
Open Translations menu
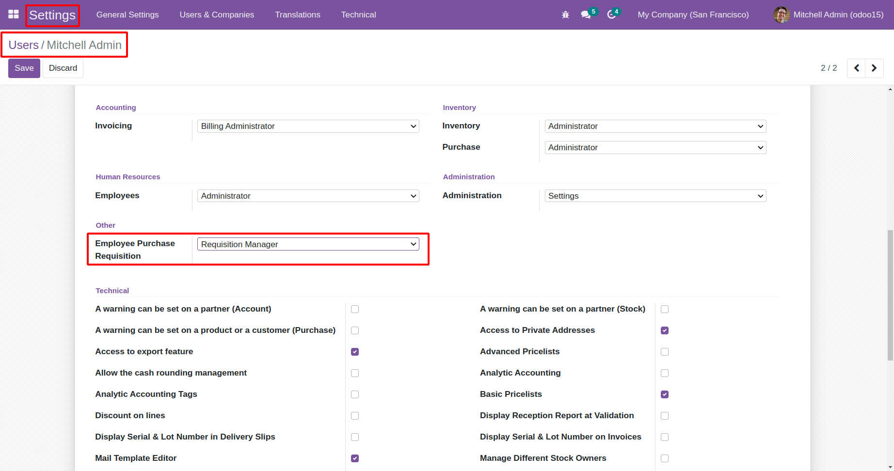tap(298, 15)
